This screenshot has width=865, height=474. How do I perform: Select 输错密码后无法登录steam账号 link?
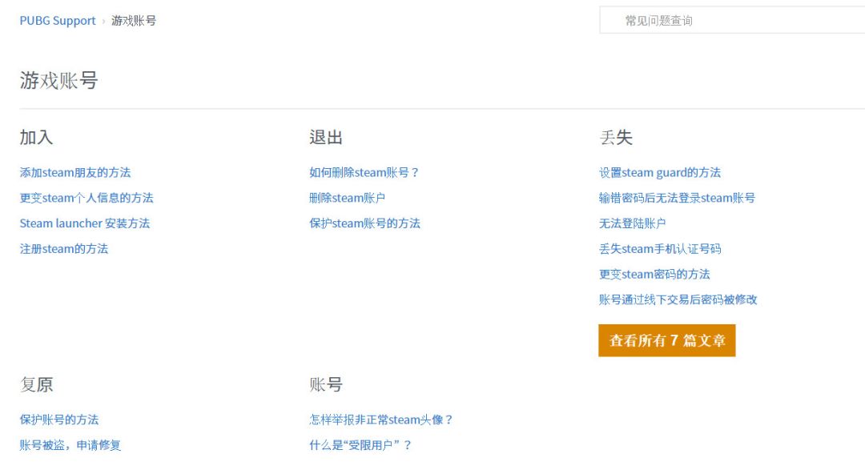pyautogui.click(x=677, y=198)
